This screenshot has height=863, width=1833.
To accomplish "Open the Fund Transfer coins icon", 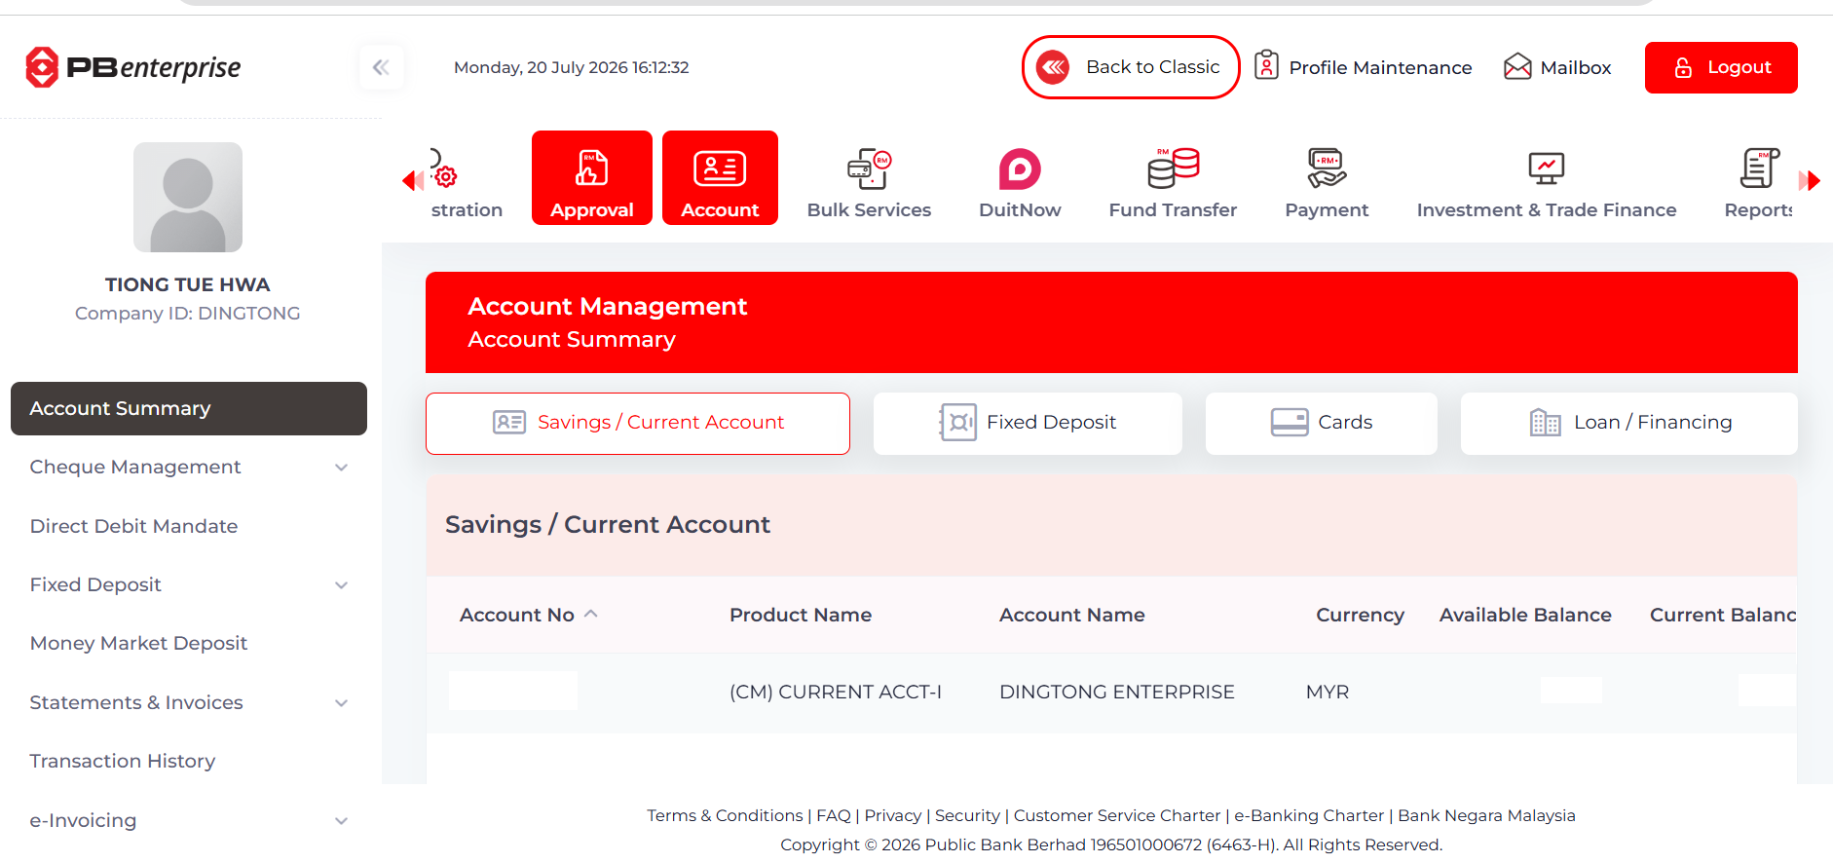I will (1173, 168).
